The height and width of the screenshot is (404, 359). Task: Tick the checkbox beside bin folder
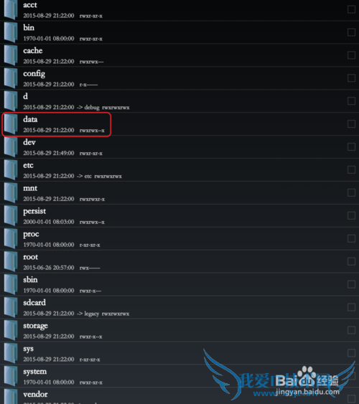click(x=351, y=32)
